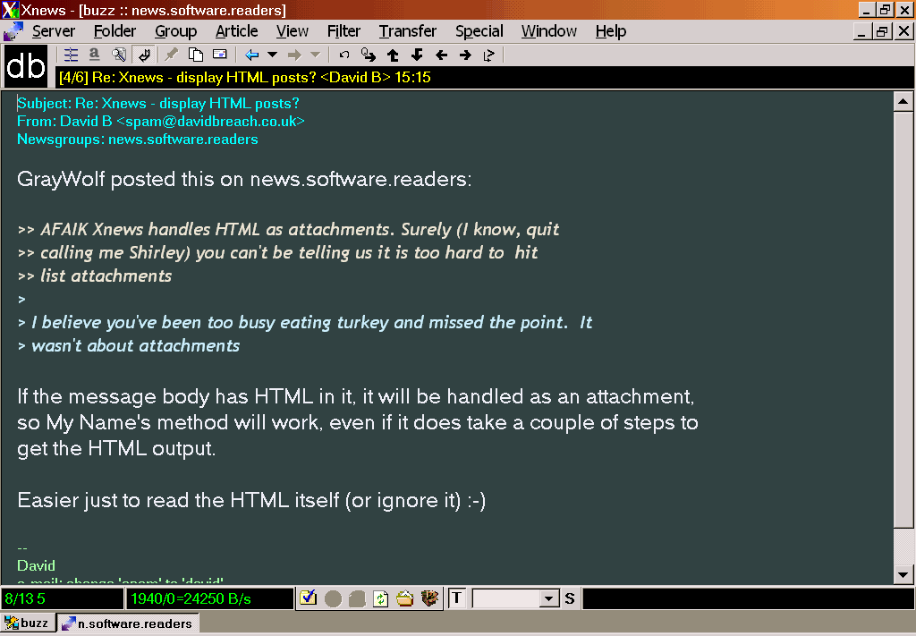This screenshot has height=636, width=916.
Task: Open the status bar combo box dropdown arrow
Action: click(549, 598)
